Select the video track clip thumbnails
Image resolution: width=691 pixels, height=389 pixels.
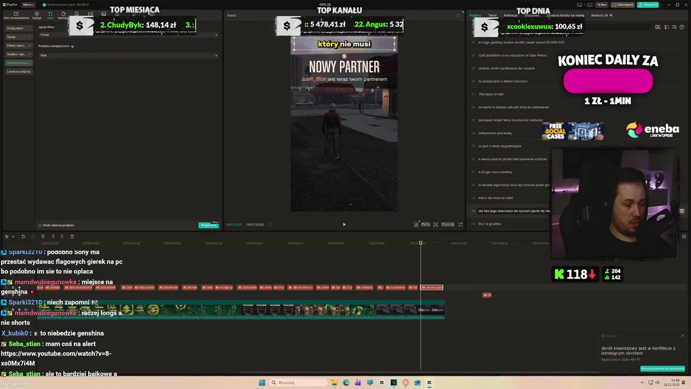tap(240, 310)
